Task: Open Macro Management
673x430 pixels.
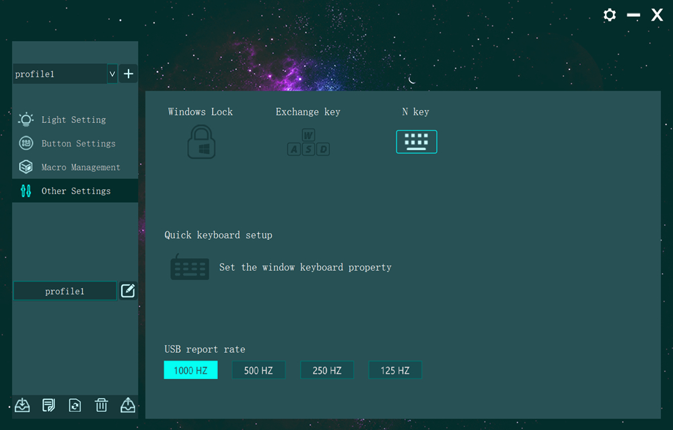Action: (79, 167)
